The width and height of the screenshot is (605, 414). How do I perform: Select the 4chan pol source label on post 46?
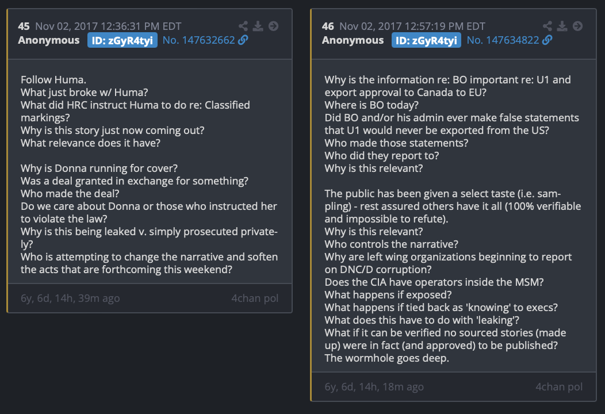tap(559, 387)
